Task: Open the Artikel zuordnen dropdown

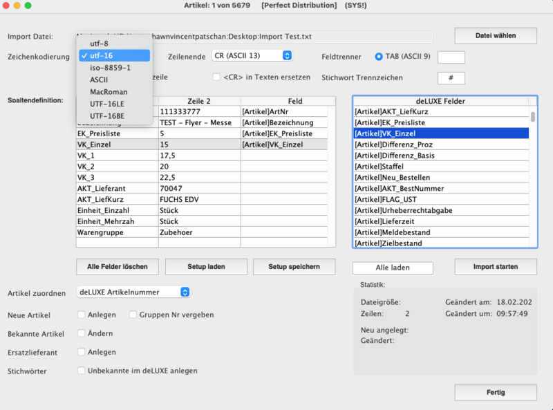Action: [x=133, y=292]
